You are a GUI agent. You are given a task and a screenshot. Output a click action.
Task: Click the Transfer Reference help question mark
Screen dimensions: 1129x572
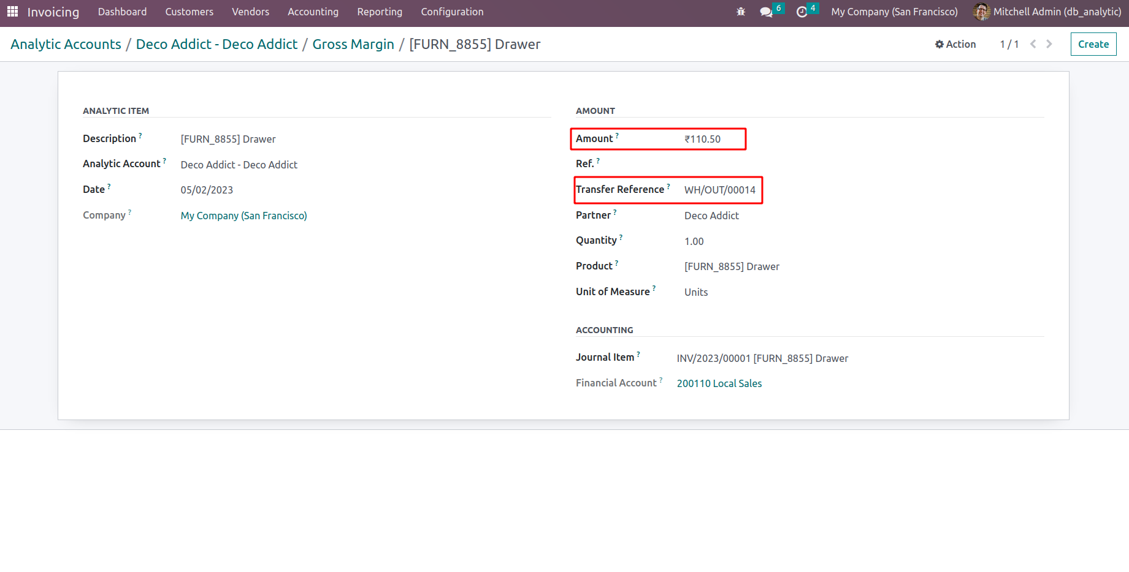pos(668,186)
